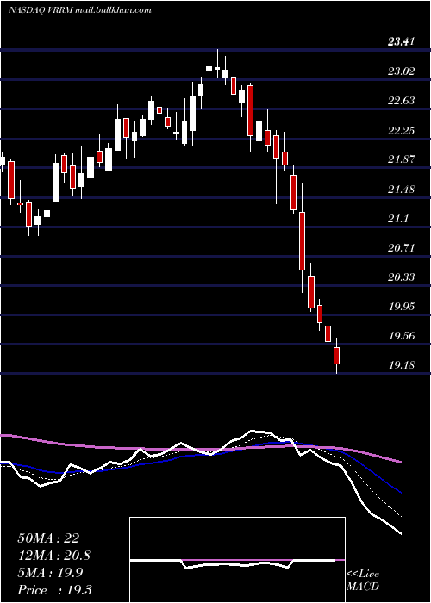Click the 50MA : 22 value
This screenshot has height=603, width=431.
point(48,538)
